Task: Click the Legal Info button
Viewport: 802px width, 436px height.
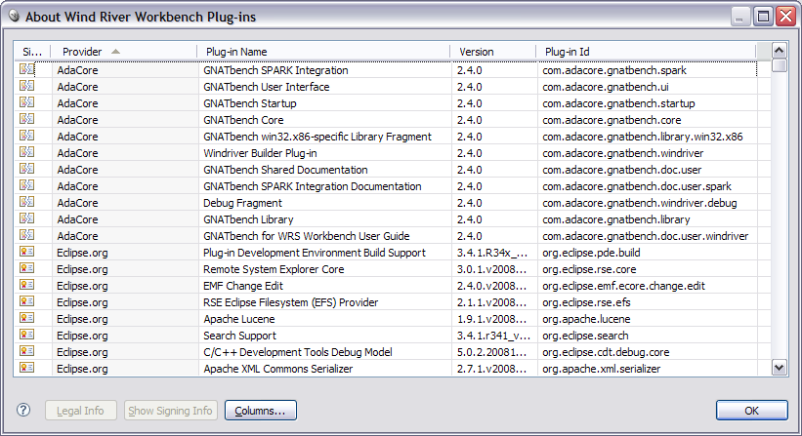Action: 81,411
